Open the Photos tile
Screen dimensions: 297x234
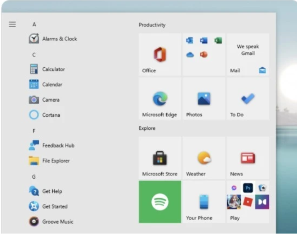point(203,99)
